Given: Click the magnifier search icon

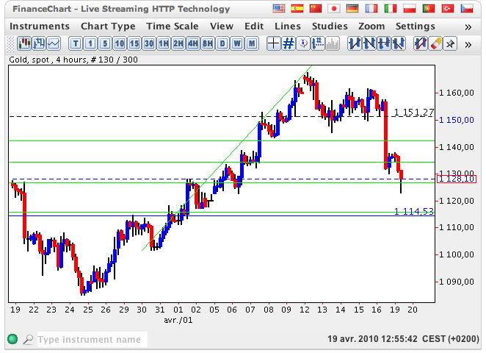Looking at the screenshot, I should [27, 340].
